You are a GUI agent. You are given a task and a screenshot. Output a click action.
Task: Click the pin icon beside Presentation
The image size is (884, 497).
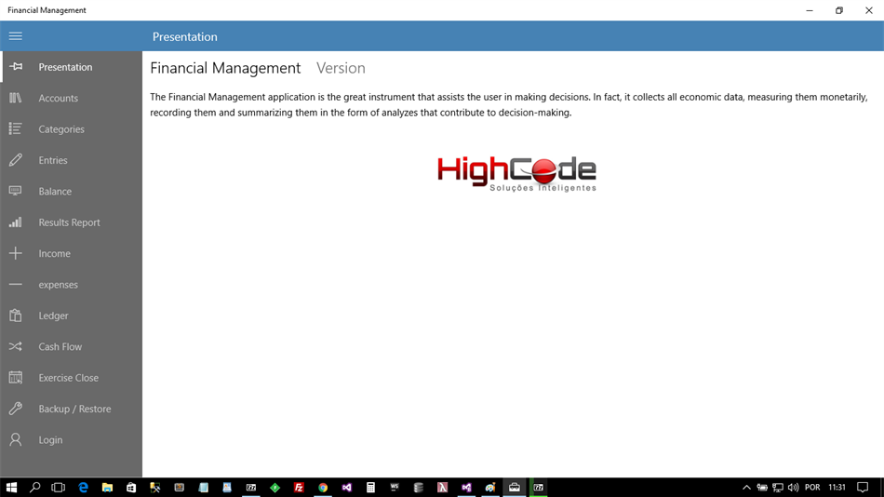16,67
